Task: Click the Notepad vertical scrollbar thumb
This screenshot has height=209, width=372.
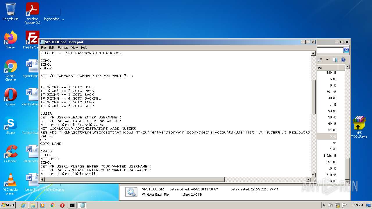Action: (x=313, y=97)
